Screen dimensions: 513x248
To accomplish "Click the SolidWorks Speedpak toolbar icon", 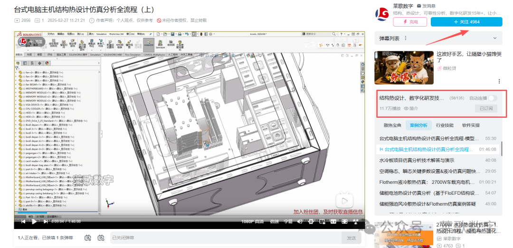I will point(161,44).
